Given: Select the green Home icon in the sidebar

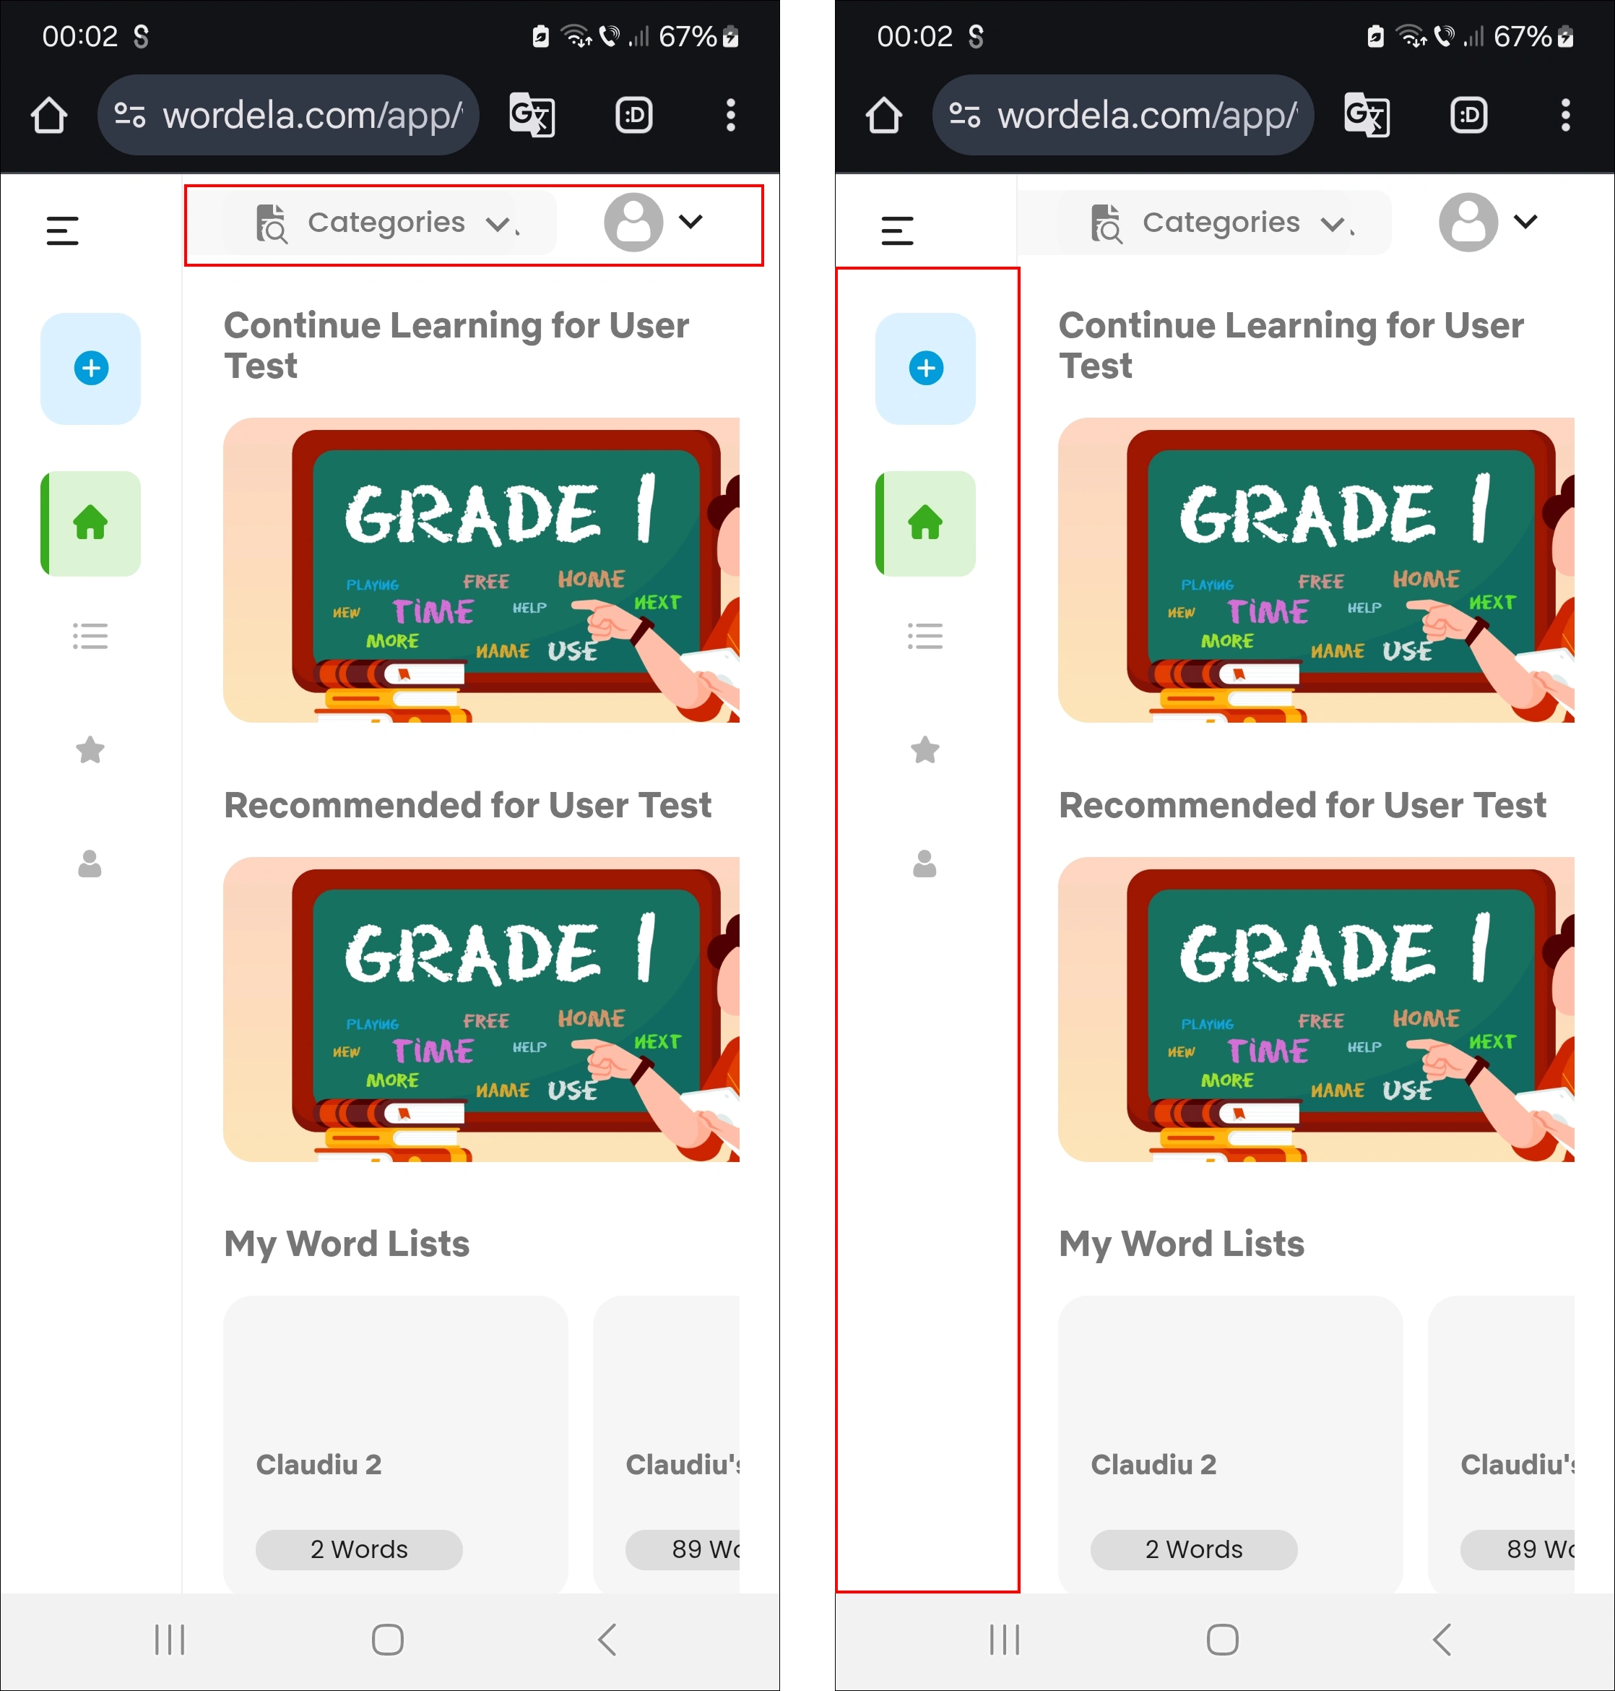Looking at the screenshot, I should (x=90, y=523).
